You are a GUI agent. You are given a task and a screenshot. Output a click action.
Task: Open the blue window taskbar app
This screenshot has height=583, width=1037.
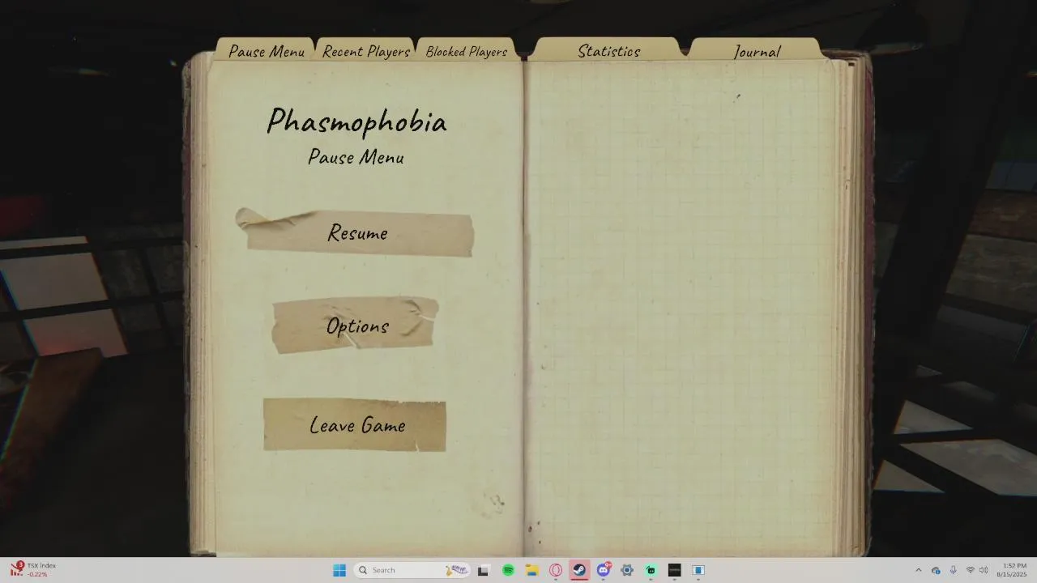point(698,570)
